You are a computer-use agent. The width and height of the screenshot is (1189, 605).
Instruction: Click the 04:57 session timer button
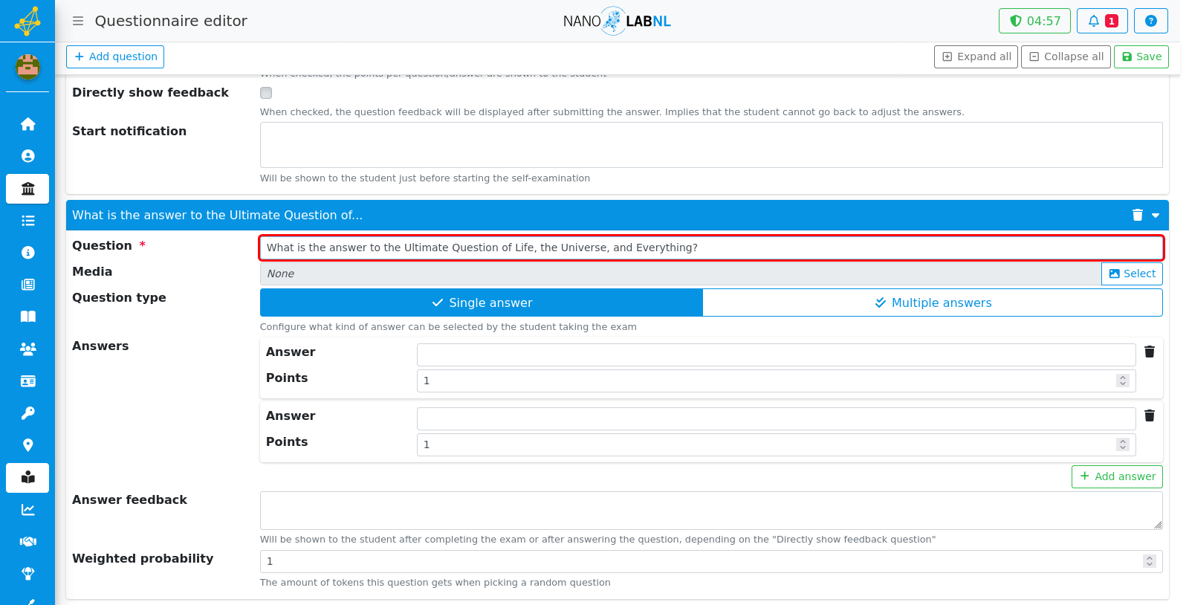[1034, 21]
